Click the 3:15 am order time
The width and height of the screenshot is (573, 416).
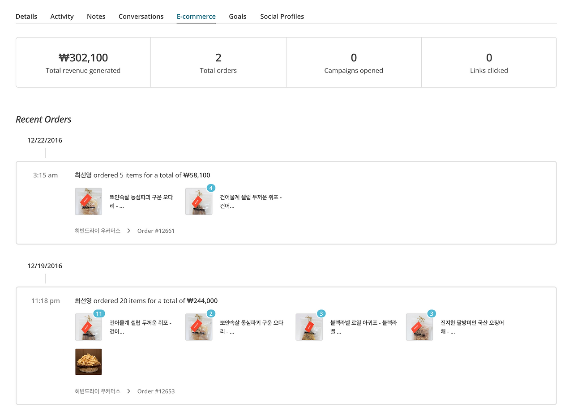[46, 175]
